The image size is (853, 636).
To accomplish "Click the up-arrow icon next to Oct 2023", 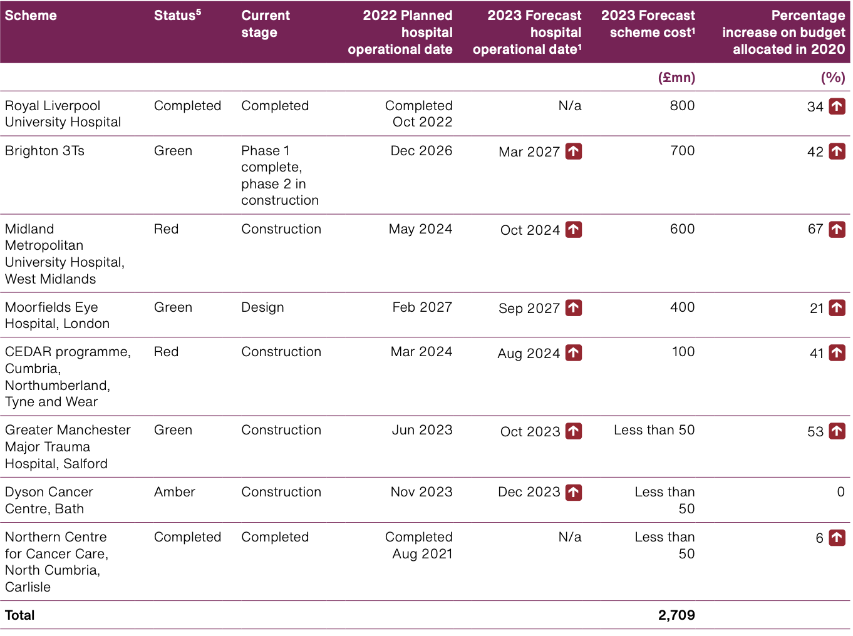I will point(574,431).
